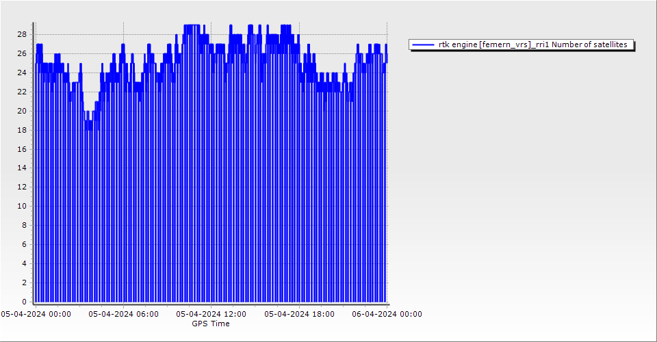Click the y-axis tick label 10
The width and height of the screenshot is (657, 342).
[x=22, y=206]
